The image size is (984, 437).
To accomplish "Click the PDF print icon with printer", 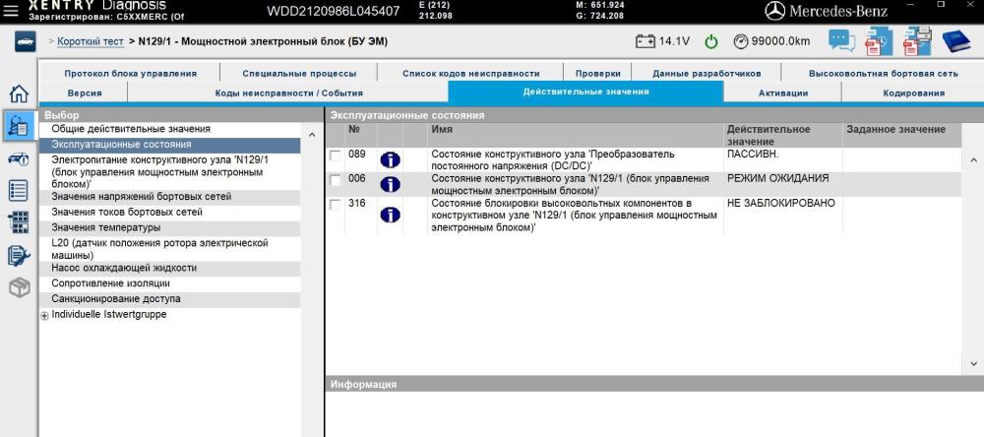I will [917, 40].
